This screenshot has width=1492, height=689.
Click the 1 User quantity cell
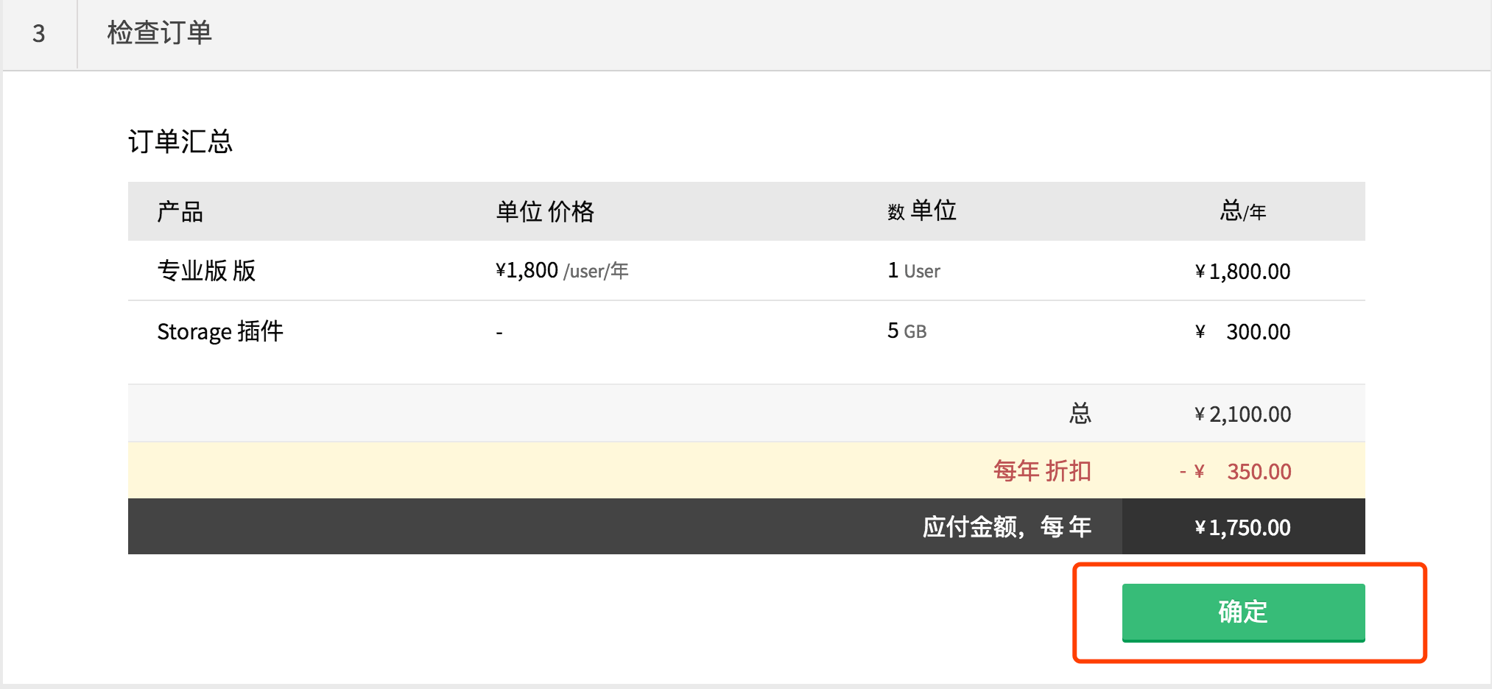914,271
